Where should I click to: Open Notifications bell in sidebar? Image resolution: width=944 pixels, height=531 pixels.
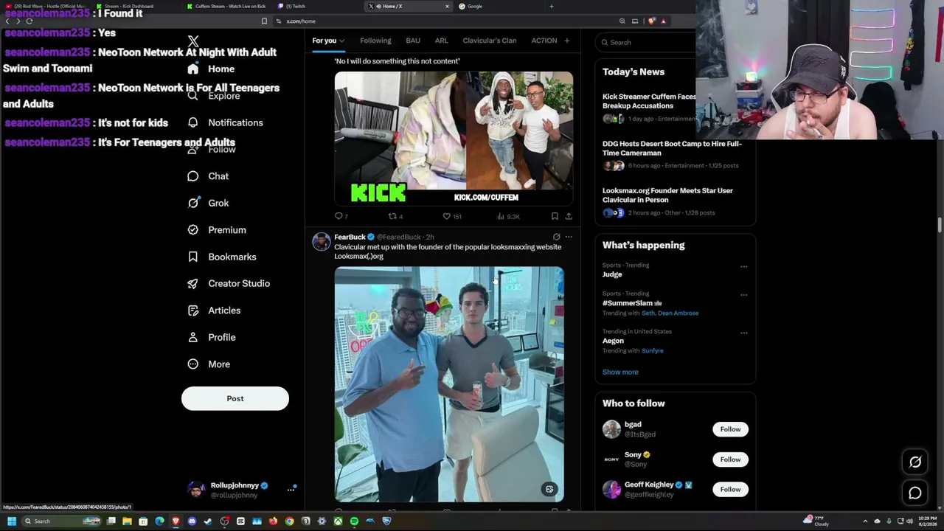coord(193,122)
